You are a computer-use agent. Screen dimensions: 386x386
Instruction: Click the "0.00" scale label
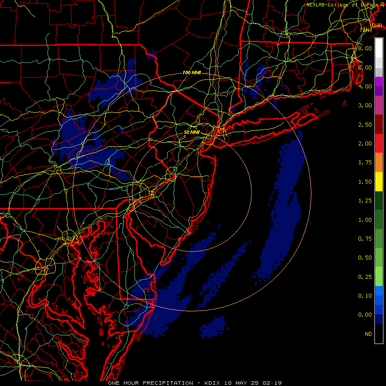[365, 315]
